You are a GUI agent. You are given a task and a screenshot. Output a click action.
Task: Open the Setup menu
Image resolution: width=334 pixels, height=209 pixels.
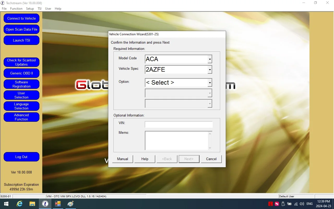click(30, 9)
